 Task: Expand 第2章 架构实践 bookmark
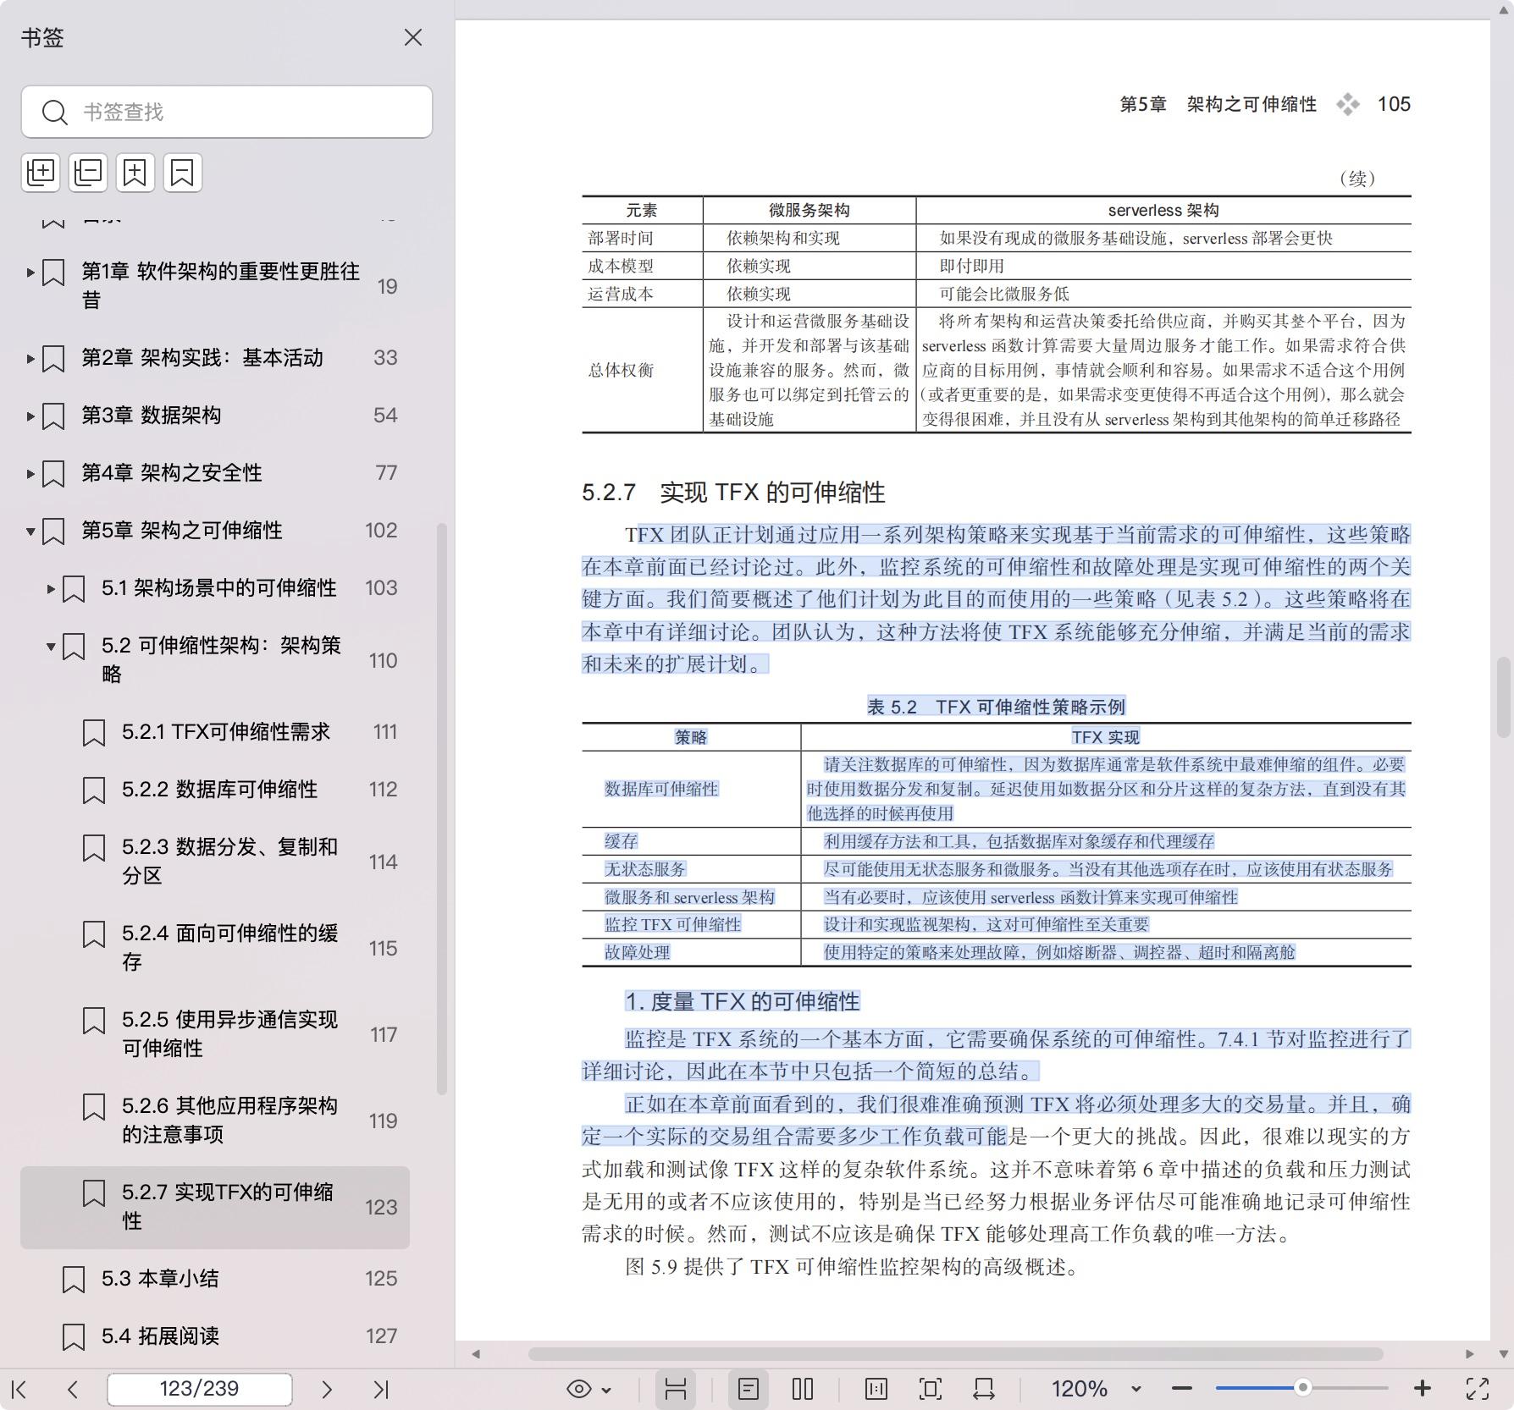[x=30, y=358]
